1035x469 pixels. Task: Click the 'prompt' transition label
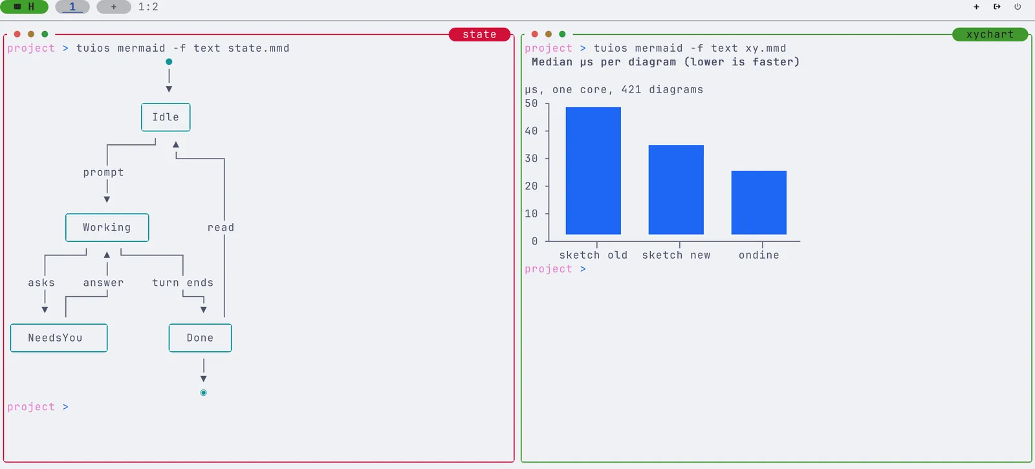pyautogui.click(x=103, y=173)
